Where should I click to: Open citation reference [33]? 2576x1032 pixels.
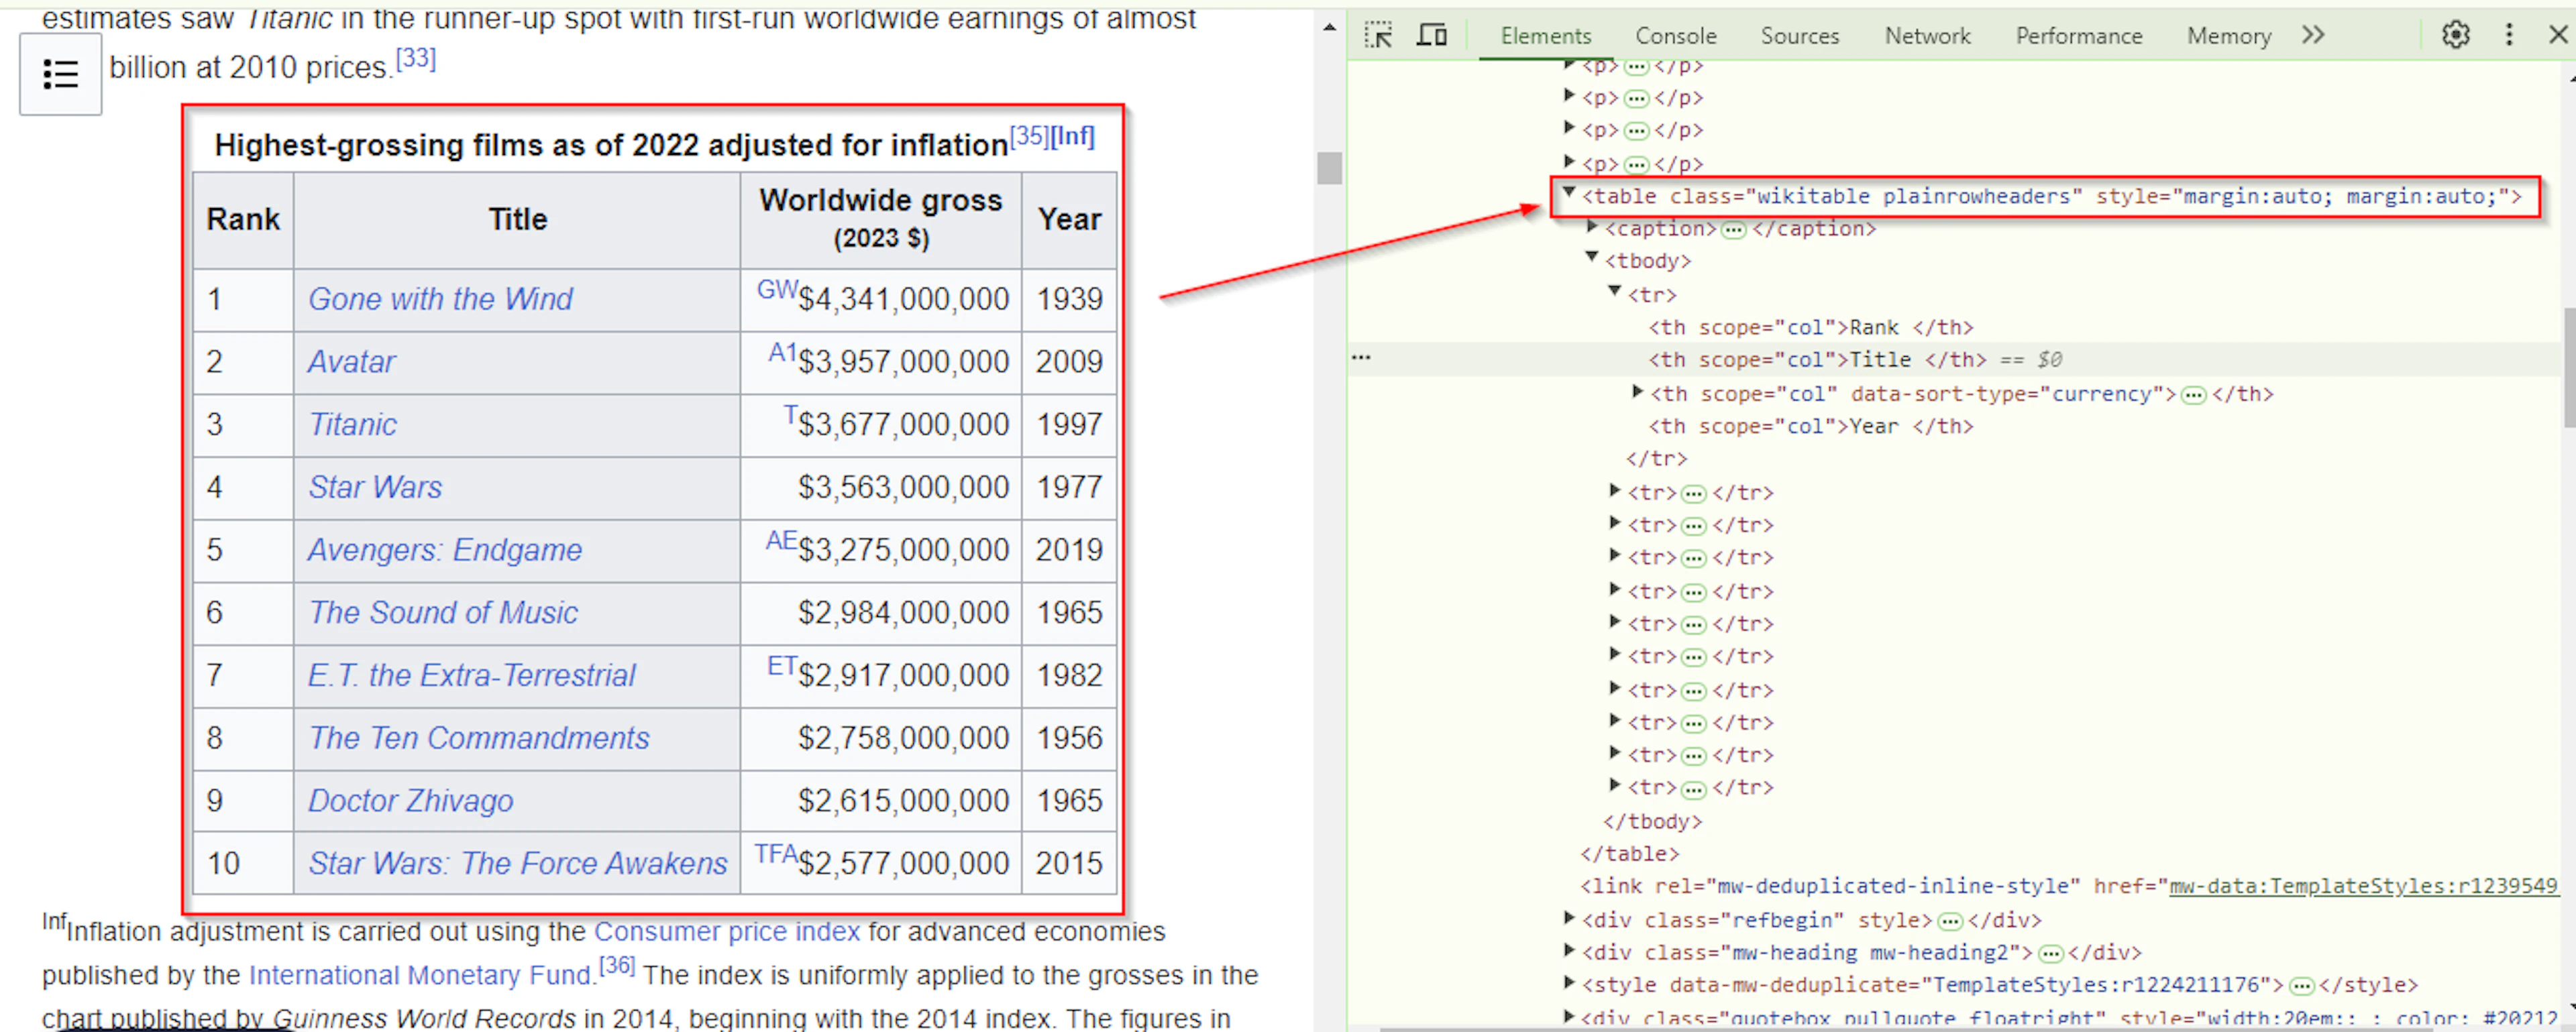tap(416, 58)
